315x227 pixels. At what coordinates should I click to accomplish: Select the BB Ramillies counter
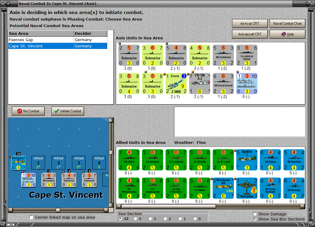tap(294, 160)
